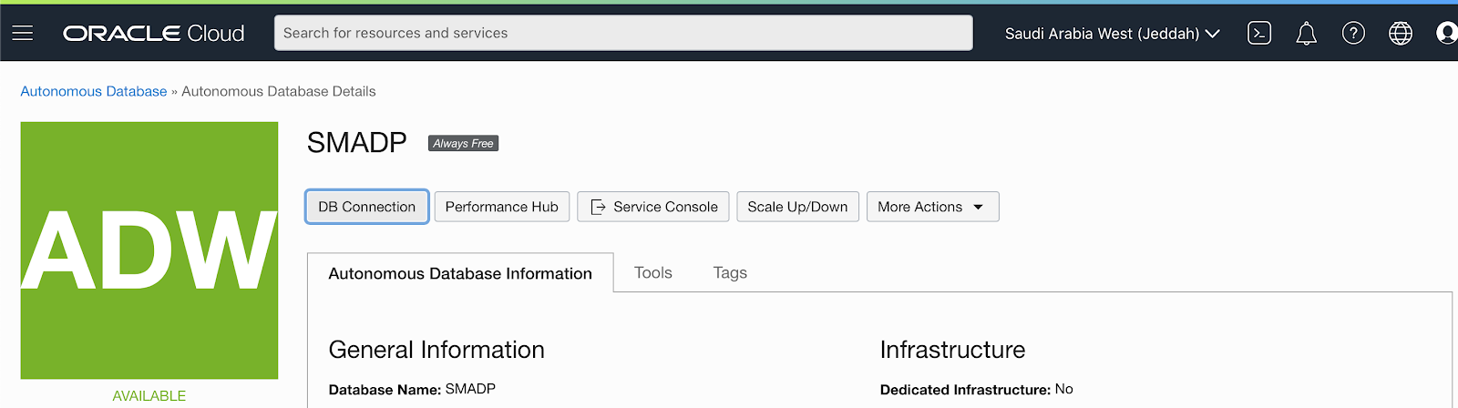Click the ADW database tile image
This screenshot has height=408, width=1458.
coord(149,250)
